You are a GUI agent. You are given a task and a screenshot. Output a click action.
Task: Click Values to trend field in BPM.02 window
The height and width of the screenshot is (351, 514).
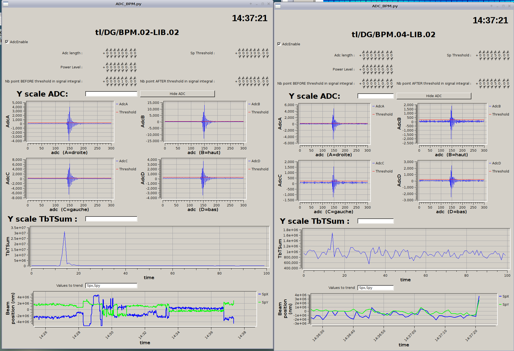(x=111, y=286)
